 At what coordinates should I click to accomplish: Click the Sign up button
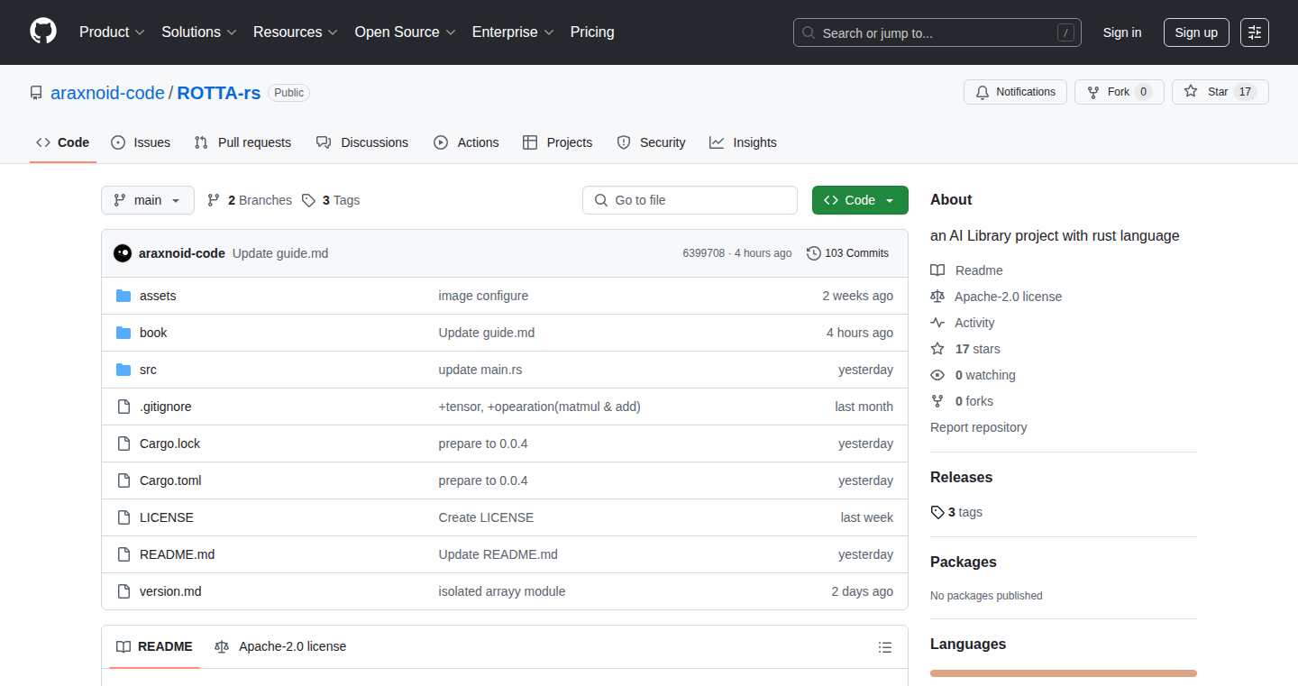1196,32
